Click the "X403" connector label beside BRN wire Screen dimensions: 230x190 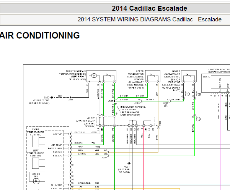(160, 124)
